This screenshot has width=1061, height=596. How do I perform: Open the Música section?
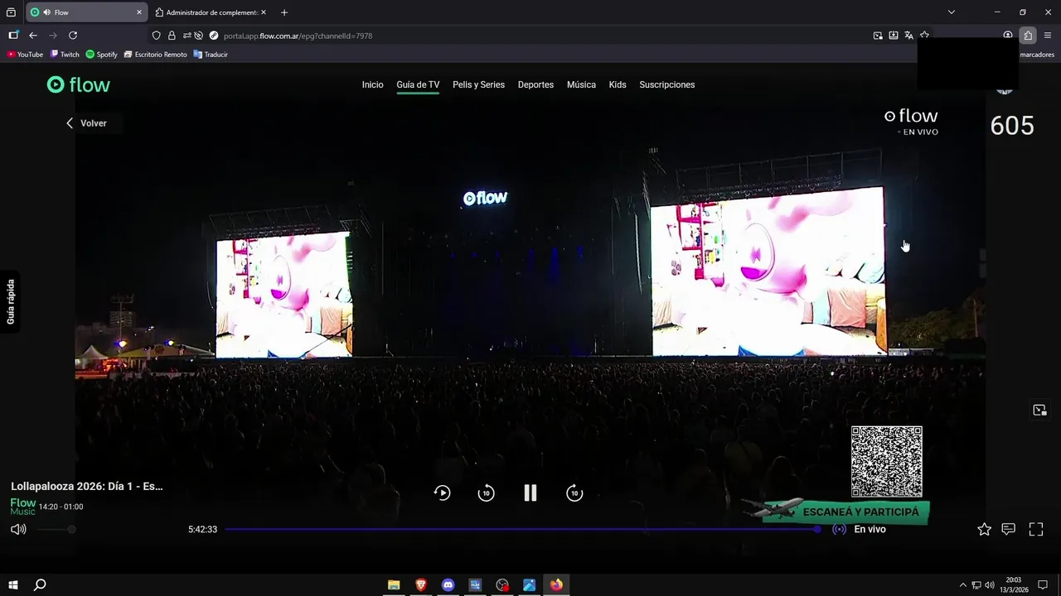(x=581, y=84)
